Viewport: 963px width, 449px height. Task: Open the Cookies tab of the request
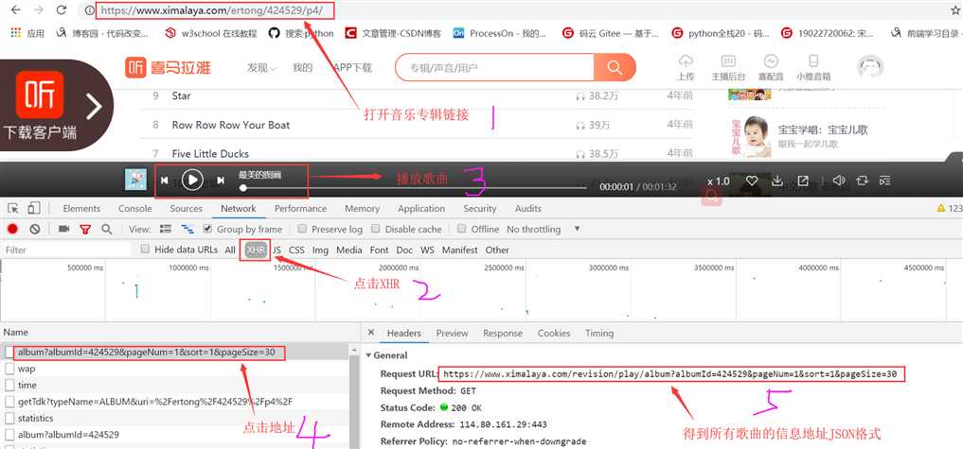(x=554, y=333)
